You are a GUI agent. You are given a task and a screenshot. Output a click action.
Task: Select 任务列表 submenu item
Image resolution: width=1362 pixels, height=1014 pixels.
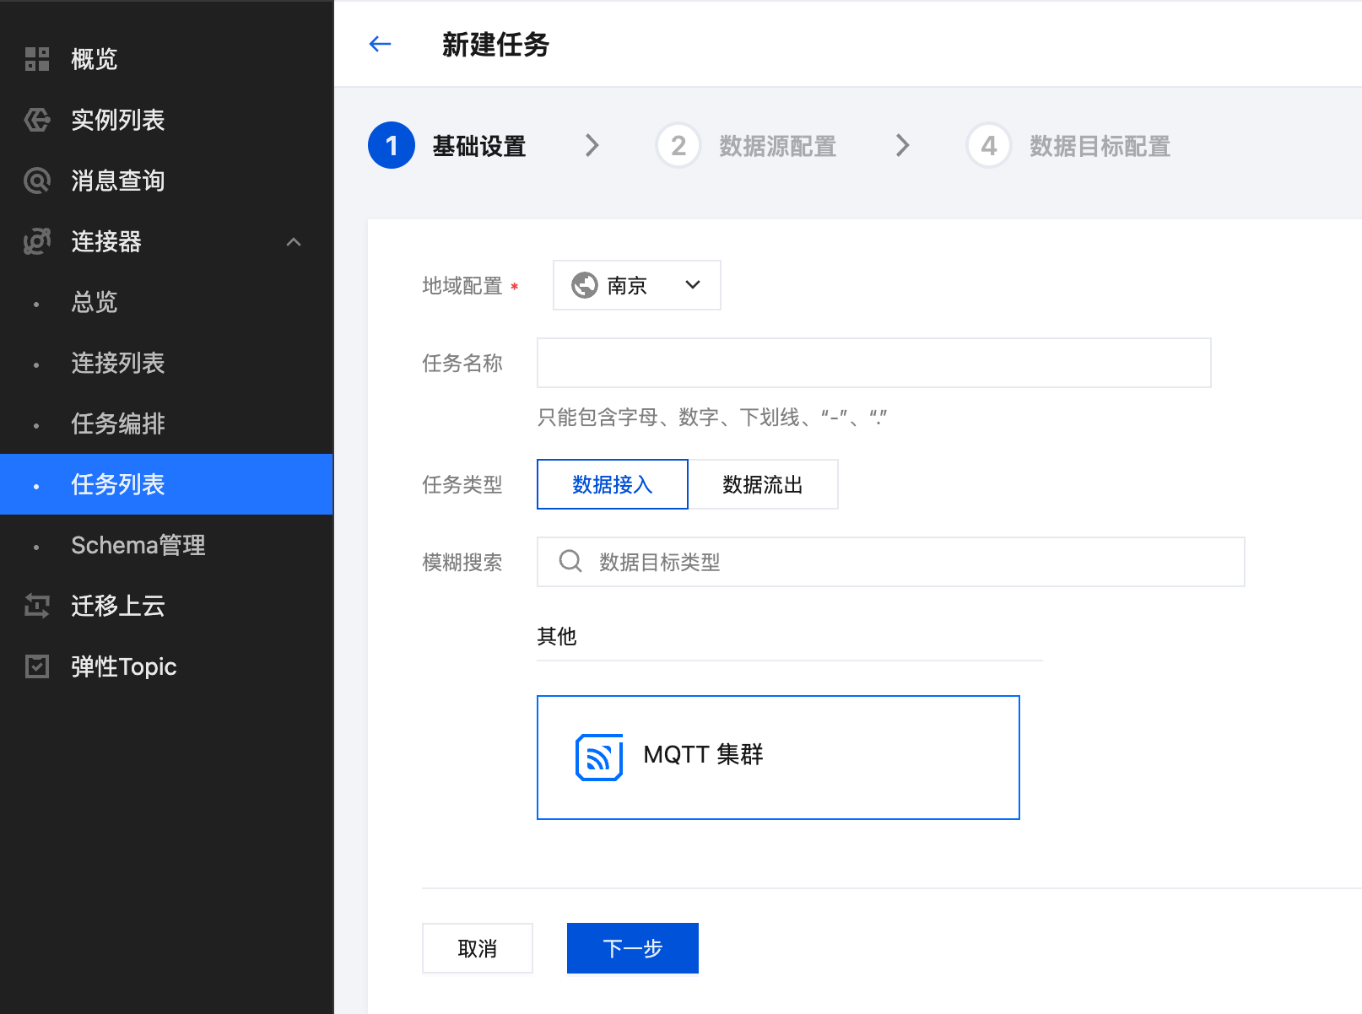point(166,484)
